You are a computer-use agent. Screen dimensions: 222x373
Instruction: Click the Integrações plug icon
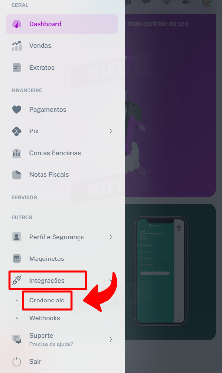coord(16,280)
